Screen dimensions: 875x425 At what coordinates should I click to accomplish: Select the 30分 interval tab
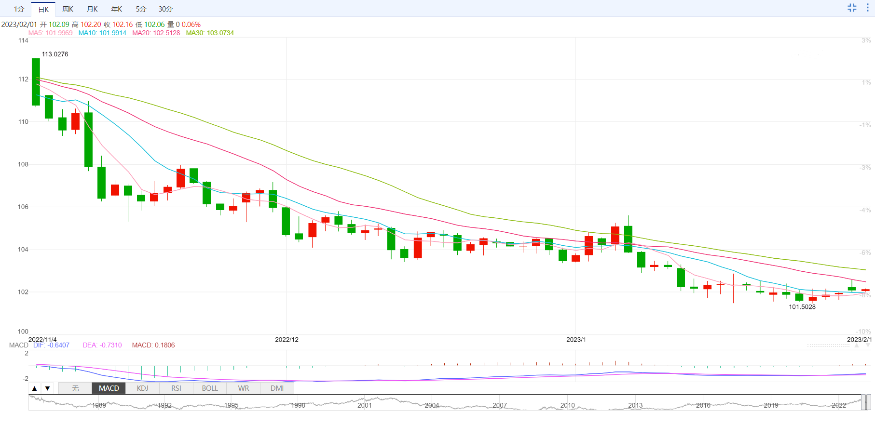[165, 9]
